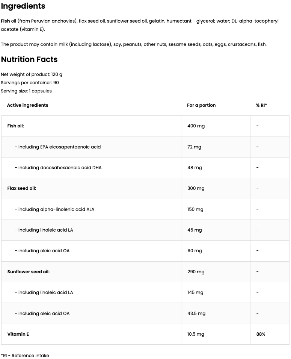Image resolution: width=291 pixels, height=359 pixels.
Task: Click the Net weight of product line
Action: (x=32, y=74)
